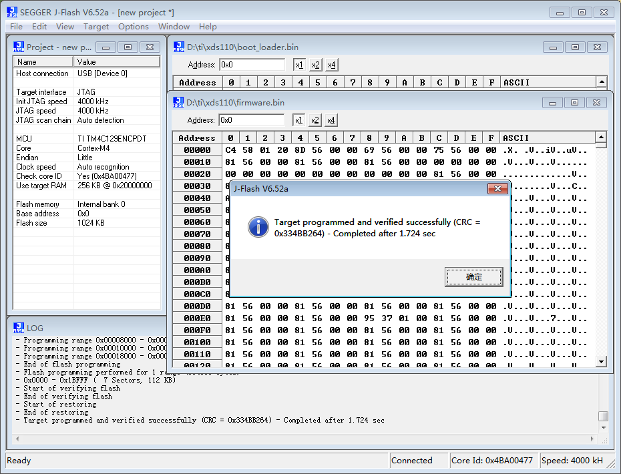621x474 pixels.
Task: Click Start of verifying flash log line
Action: click(68, 388)
